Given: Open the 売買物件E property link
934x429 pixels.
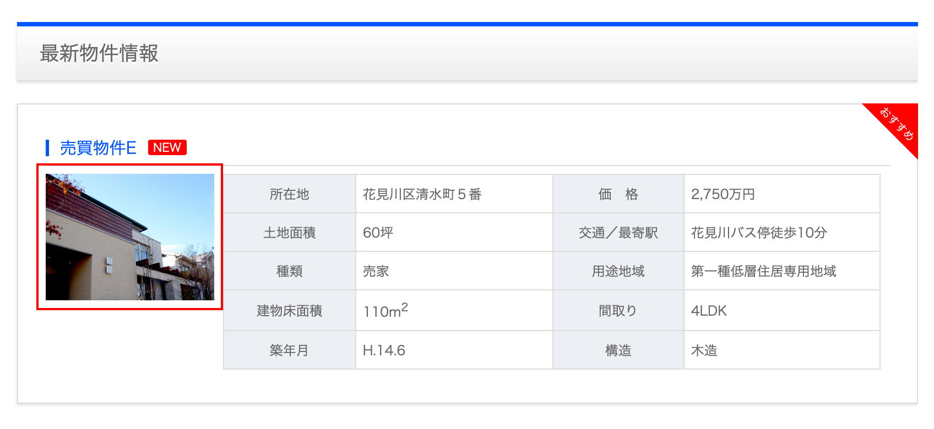Looking at the screenshot, I should point(98,148).
